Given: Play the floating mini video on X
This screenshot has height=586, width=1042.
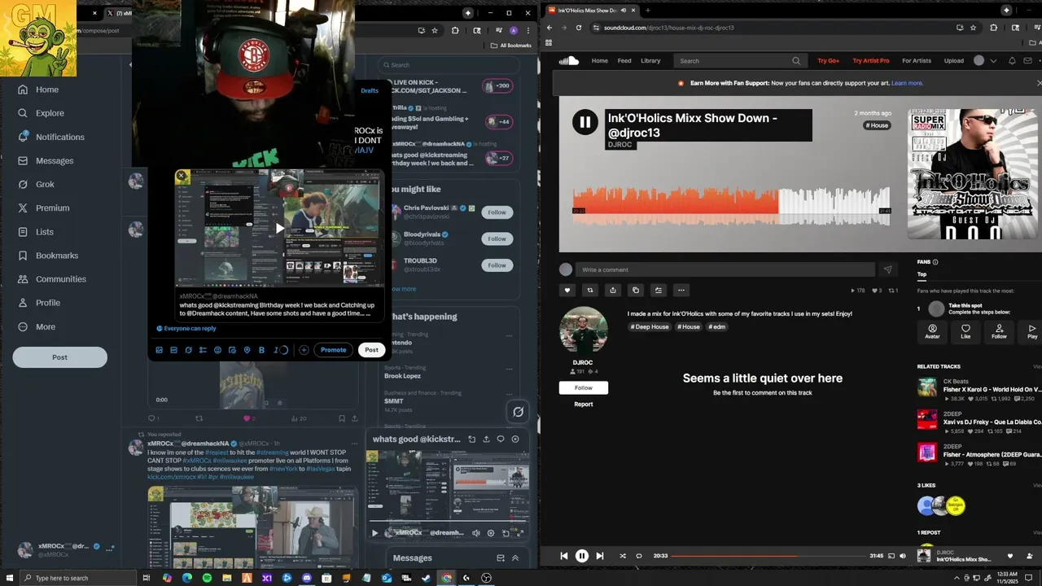Looking at the screenshot, I should 375,533.
